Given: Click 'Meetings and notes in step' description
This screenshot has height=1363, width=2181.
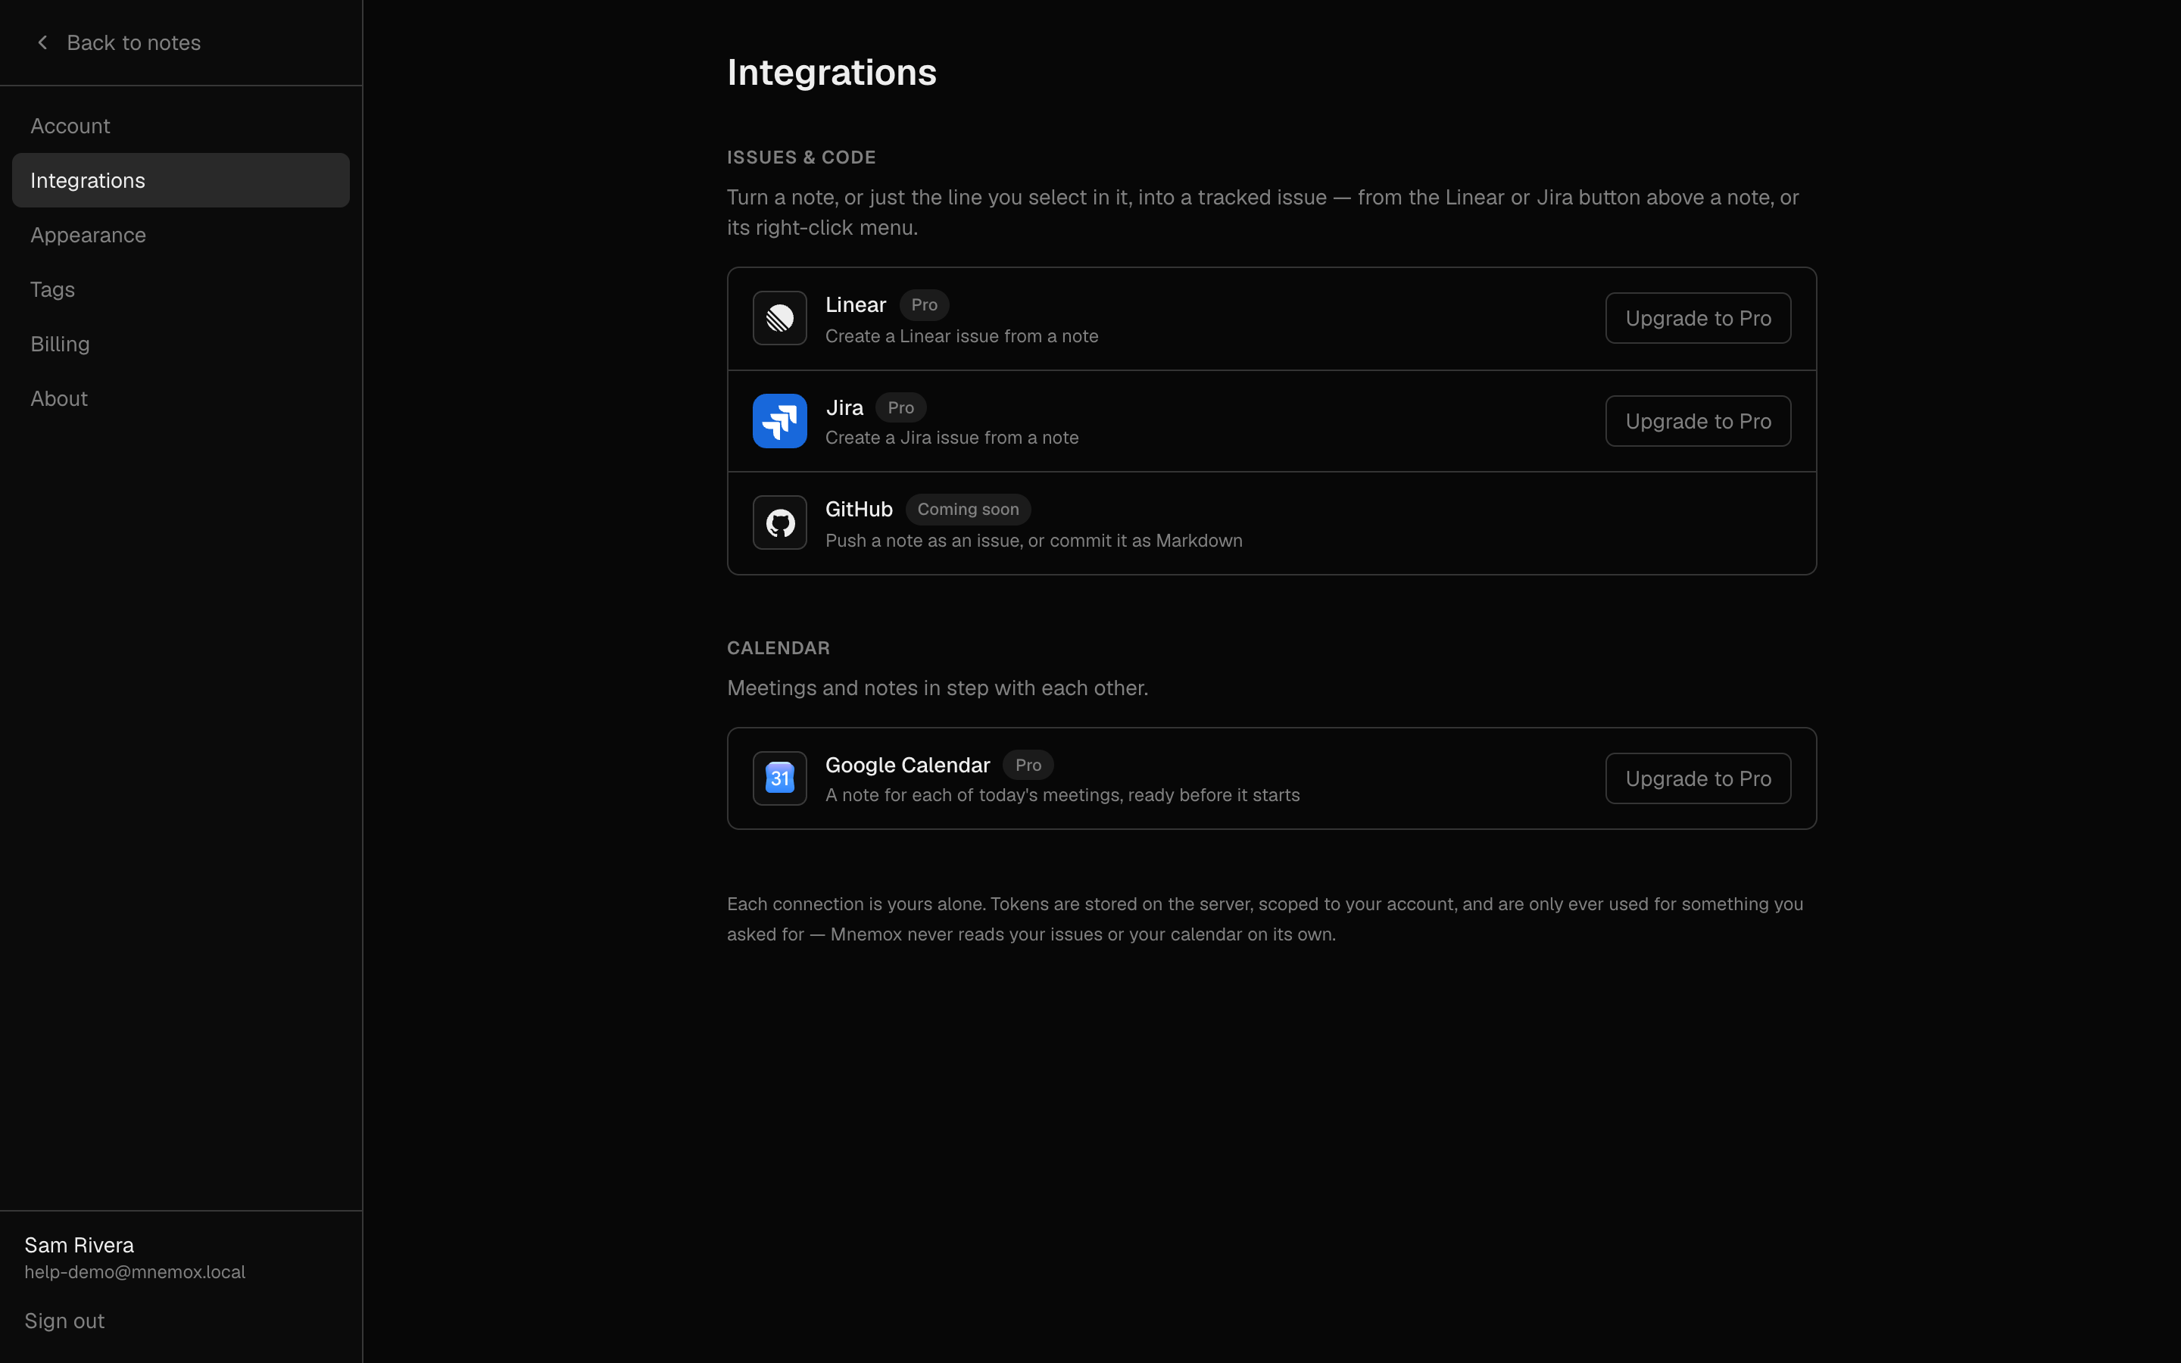Looking at the screenshot, I should 938,689.
